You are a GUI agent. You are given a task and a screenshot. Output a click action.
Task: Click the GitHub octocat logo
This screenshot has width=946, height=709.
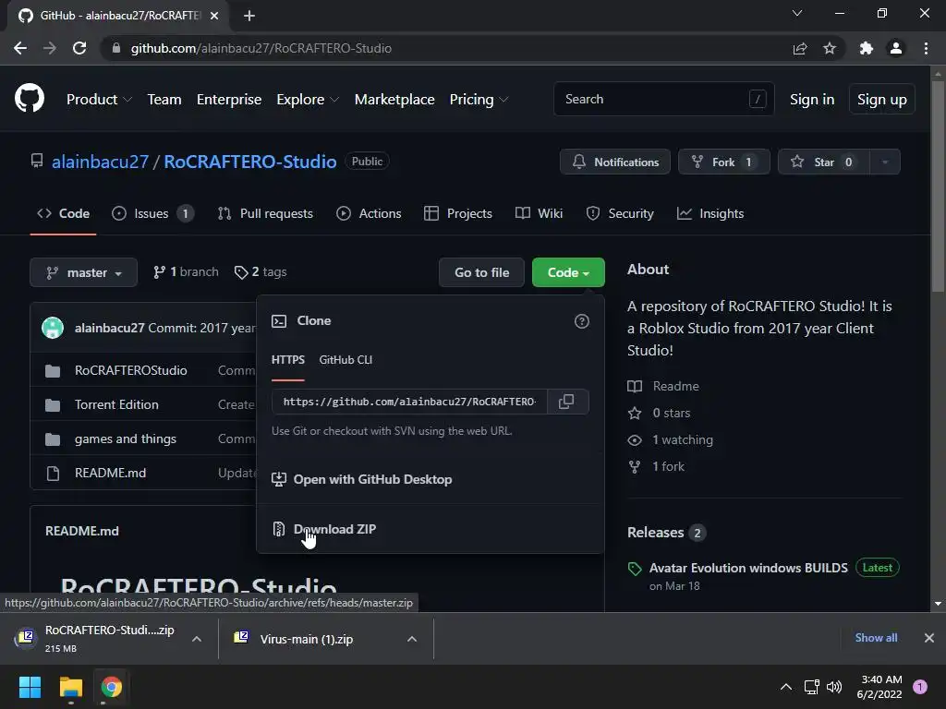click(x=30, y=99)
